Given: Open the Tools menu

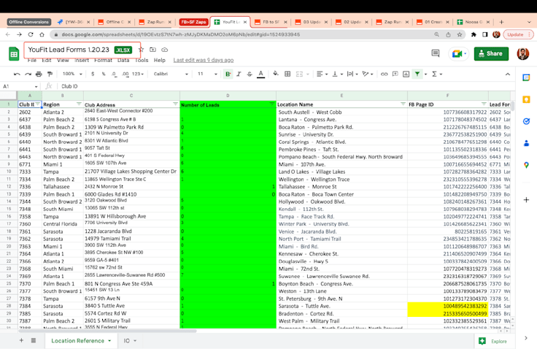Looking at the screenshot, I should 142,61.
